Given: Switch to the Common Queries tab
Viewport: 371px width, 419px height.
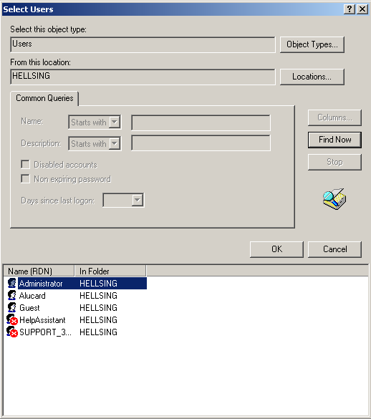Looking at the screenshot, I should pyautogui.click(x=44, y=98).
